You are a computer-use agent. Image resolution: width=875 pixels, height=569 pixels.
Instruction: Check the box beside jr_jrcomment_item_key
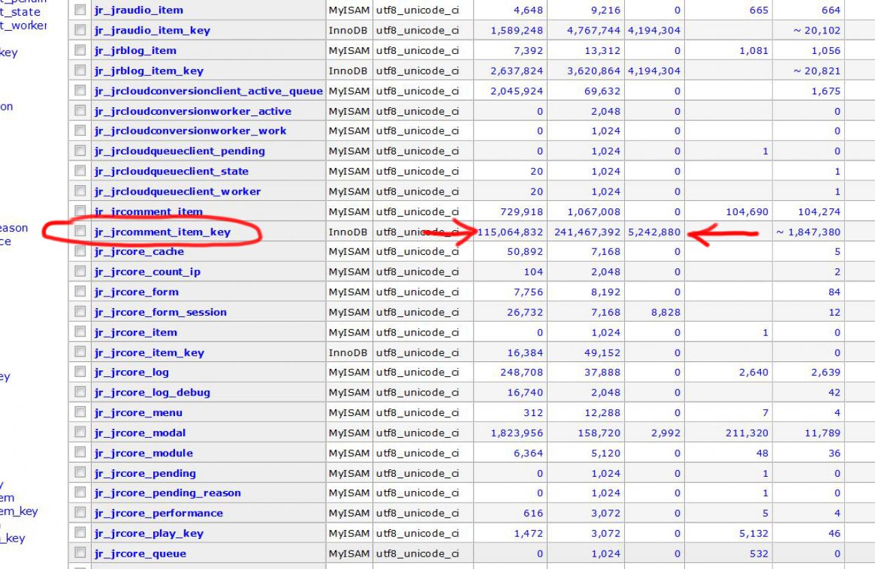(81, 231)
